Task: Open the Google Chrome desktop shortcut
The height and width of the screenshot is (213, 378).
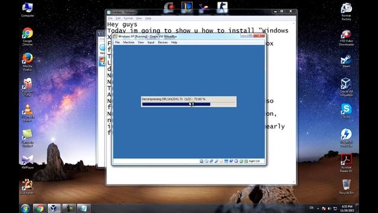Action: tap(28, 37)
